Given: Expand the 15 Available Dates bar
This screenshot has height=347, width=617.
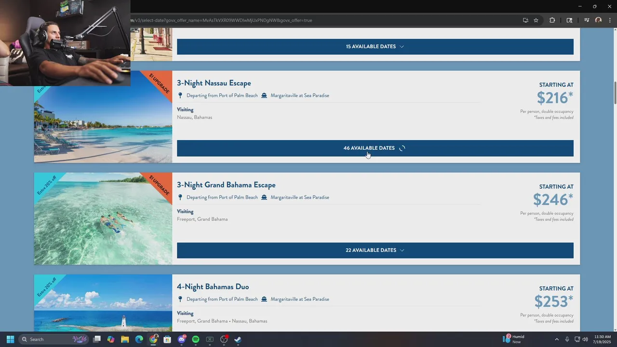Looking at the screenshot, I should [375, 47].
